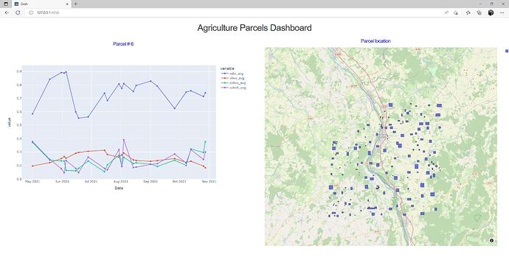Minimize the browser window
509x268 pixels.
[x=481, y=4]
